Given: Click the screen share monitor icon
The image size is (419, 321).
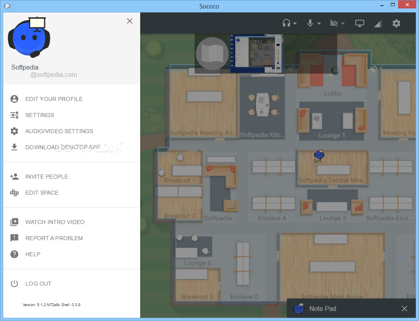Looking at the screenshot, I should (360, 23).
